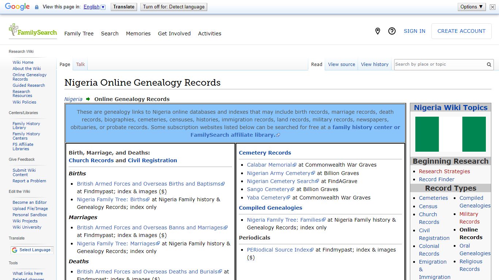
Task: Click the search magnifier icon in wiki search
Action: point(489,65)
